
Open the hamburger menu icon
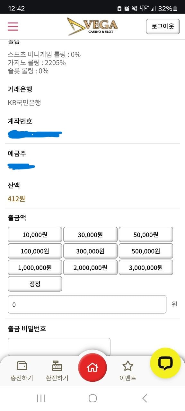coord(13,26)
